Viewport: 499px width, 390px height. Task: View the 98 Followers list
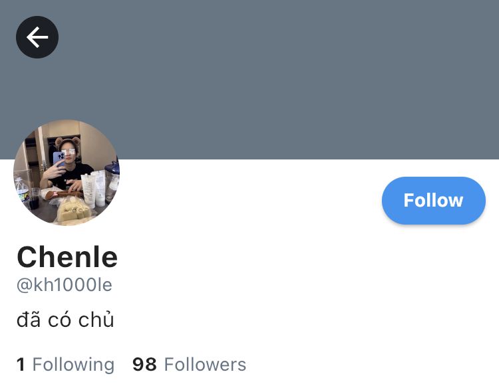point(190,364)
